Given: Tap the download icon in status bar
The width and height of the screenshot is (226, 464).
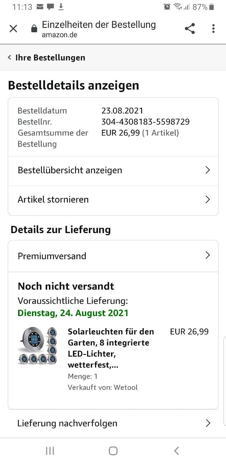Looking at the screenshot, I should click(61, 7).
